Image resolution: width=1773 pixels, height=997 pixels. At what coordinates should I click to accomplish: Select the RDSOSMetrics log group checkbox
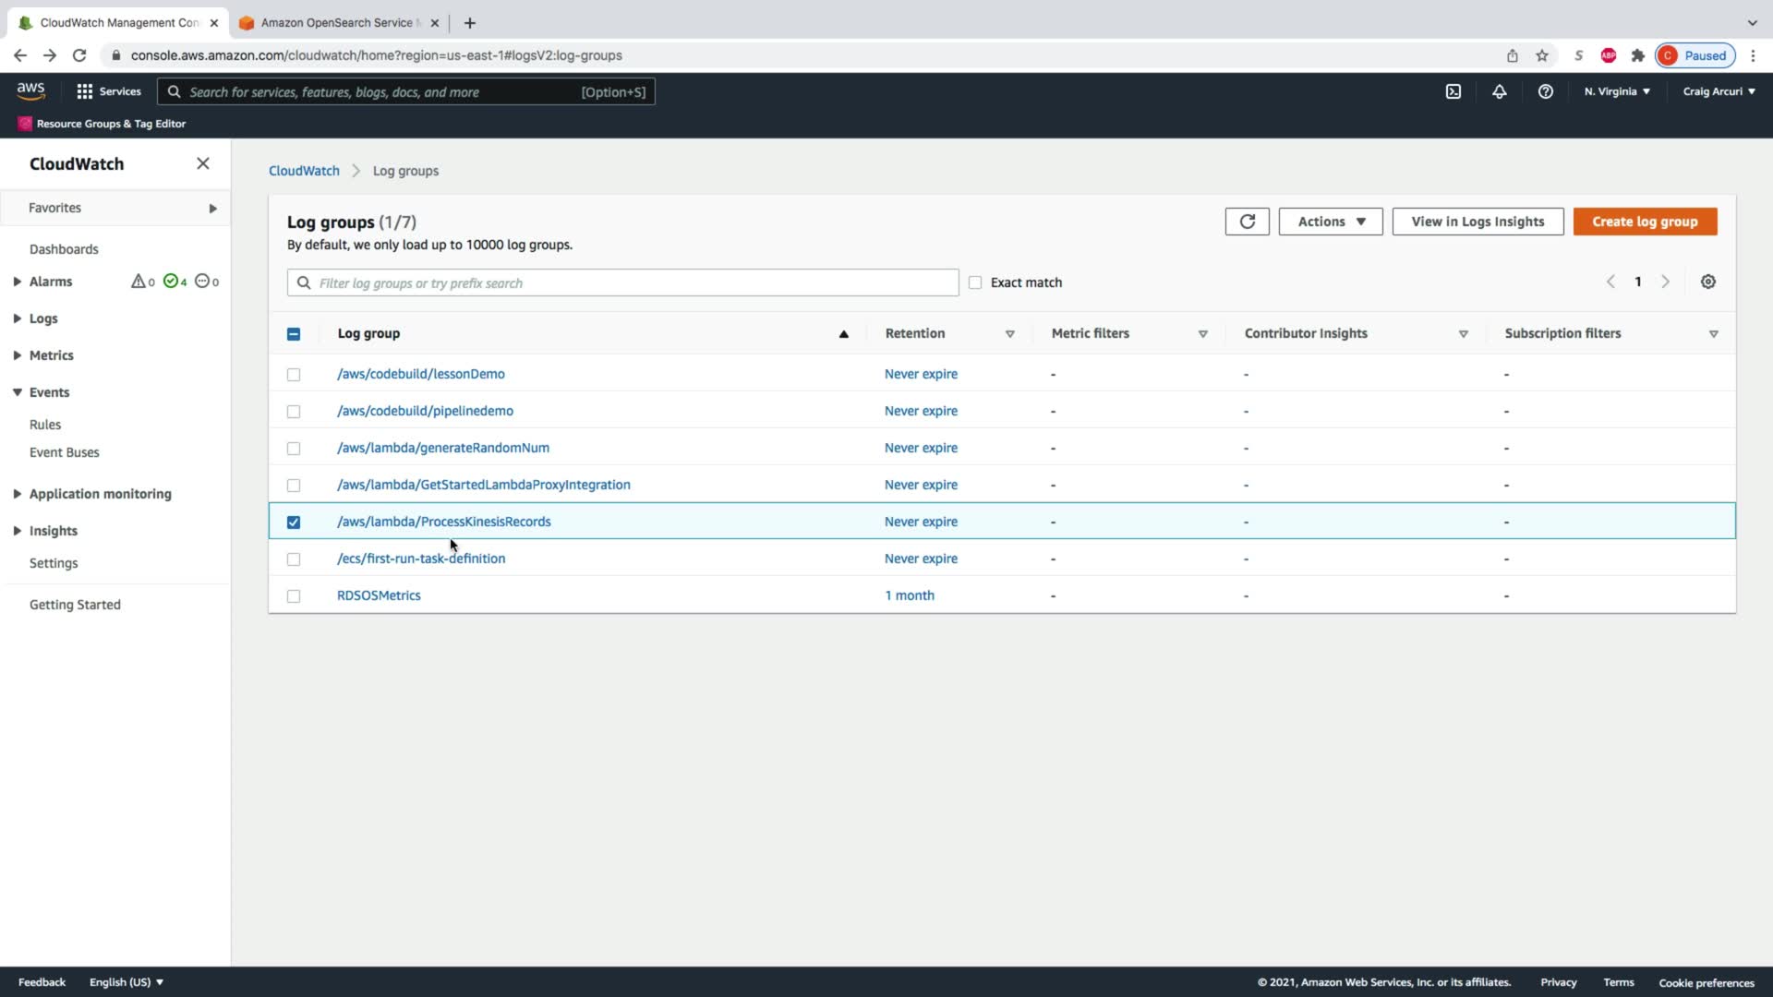[x=294, y=596]
